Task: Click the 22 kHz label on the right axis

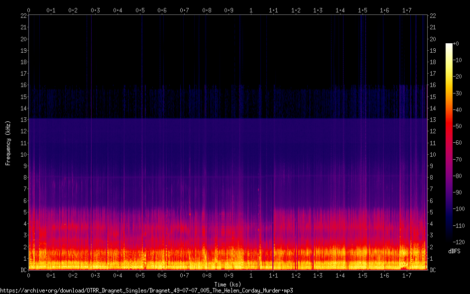Action: tap(433, 16)
